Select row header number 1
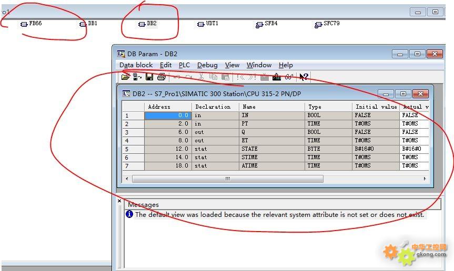Screen dimensions: 454x271 (x=133, y=116)
